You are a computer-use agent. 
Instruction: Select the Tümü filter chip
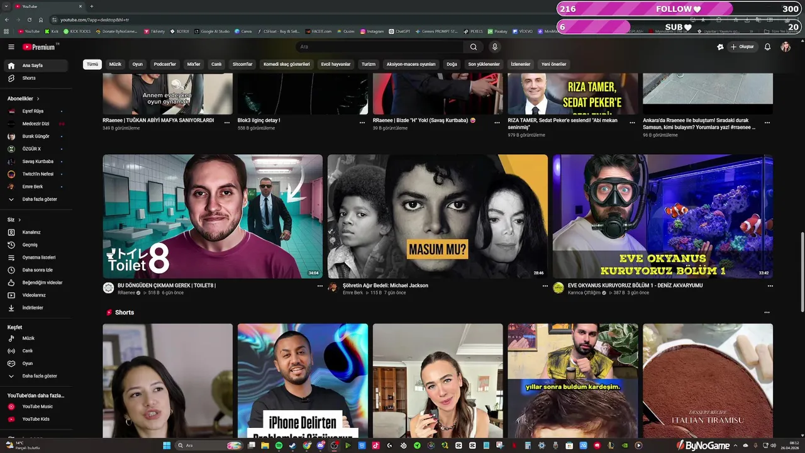[92, 64]
